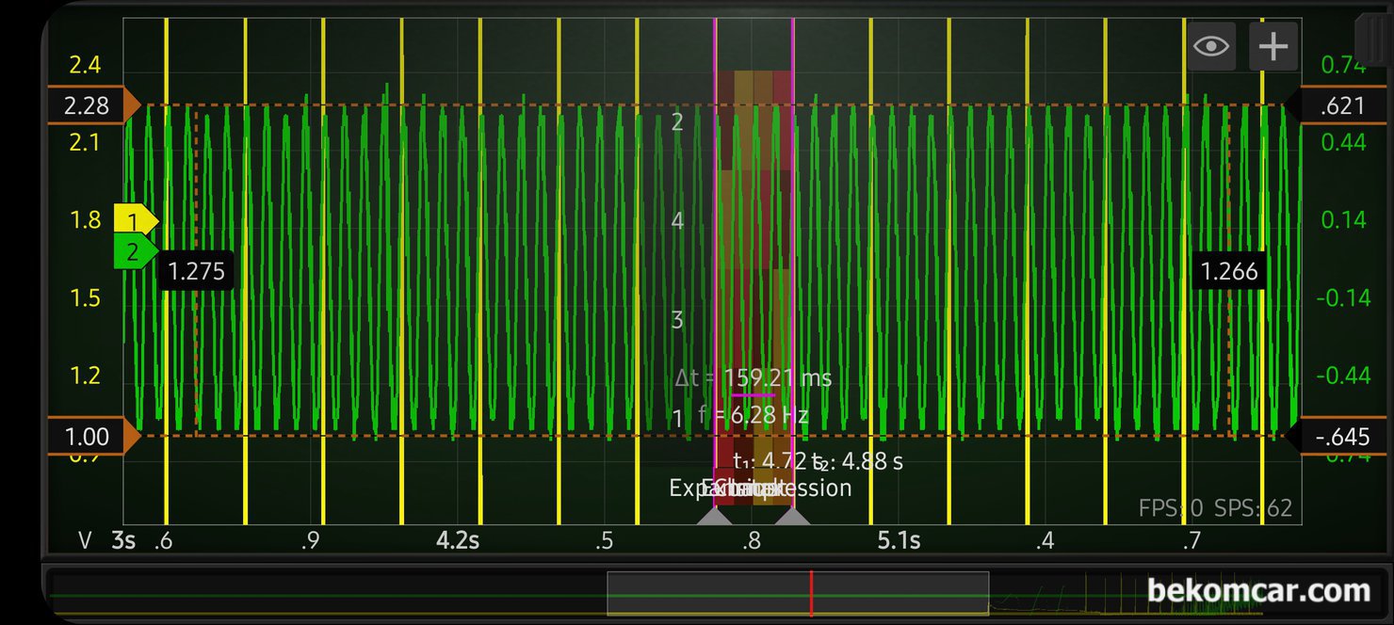Toggle visibility with the eye icon
1394x625 pixels.
click(1211, 46)
